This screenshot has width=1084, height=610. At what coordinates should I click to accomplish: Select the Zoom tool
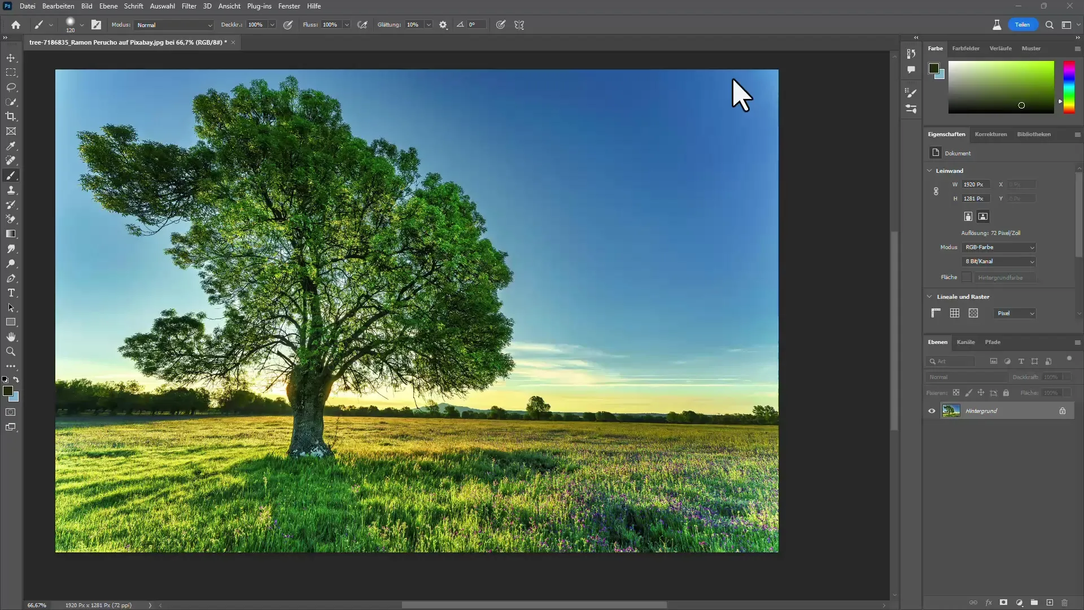pos(10,351)
